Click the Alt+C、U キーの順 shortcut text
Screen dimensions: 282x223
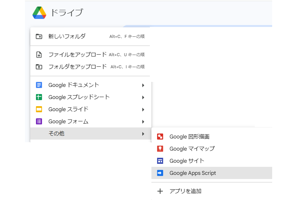126,55
